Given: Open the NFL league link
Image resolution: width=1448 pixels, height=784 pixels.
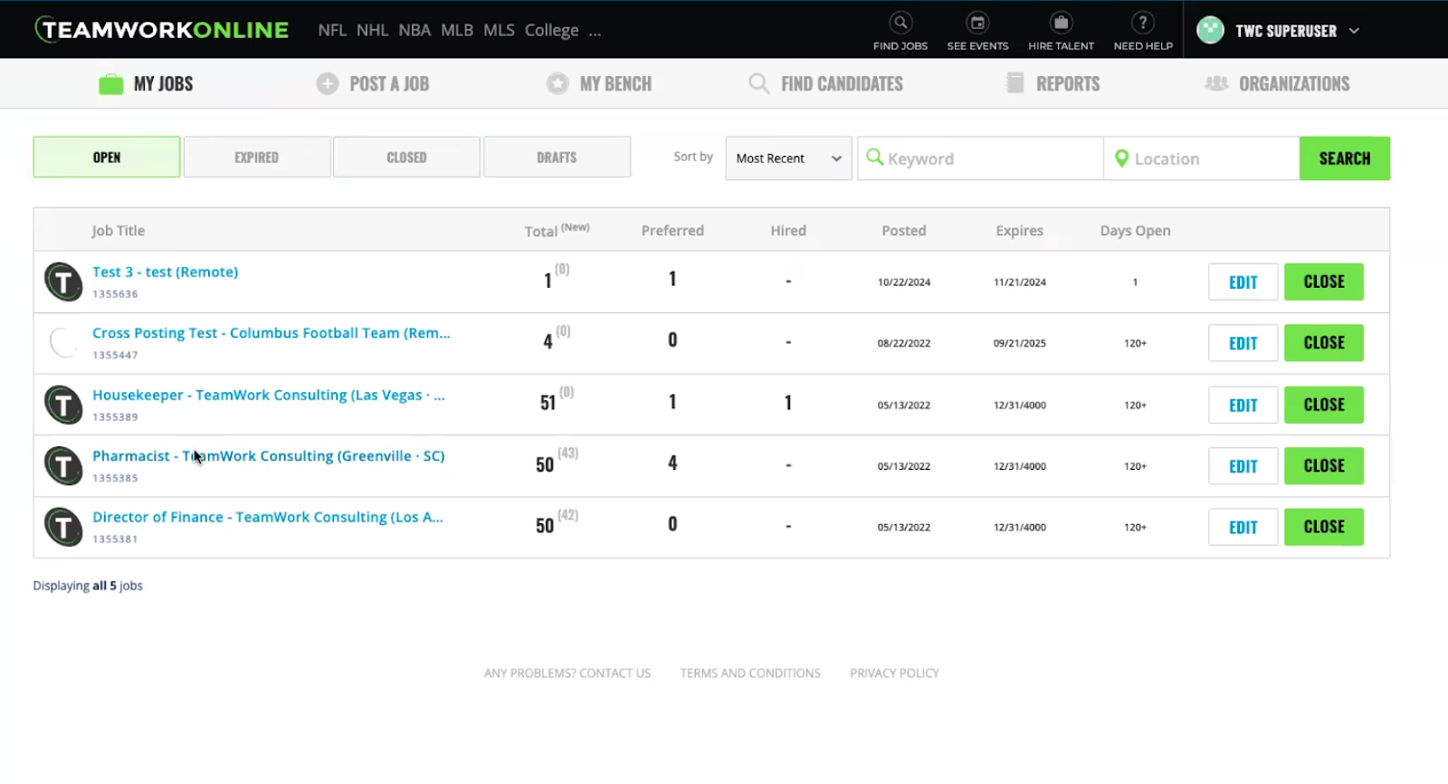Looking at the screenshot, I should point(332,31).
